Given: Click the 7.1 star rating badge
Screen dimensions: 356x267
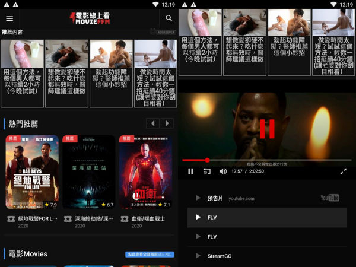Looking at the screenshot, I should 164,205.
